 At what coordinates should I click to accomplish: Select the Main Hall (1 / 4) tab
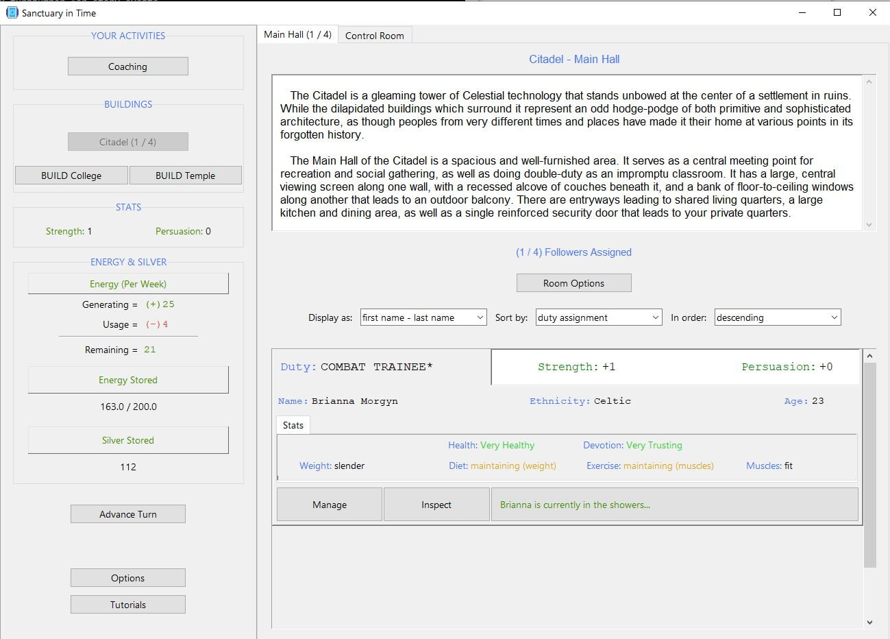(297, 34)
